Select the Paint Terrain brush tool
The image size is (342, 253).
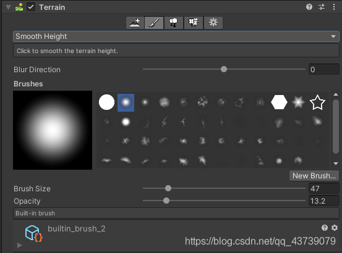tap(154, 23)
